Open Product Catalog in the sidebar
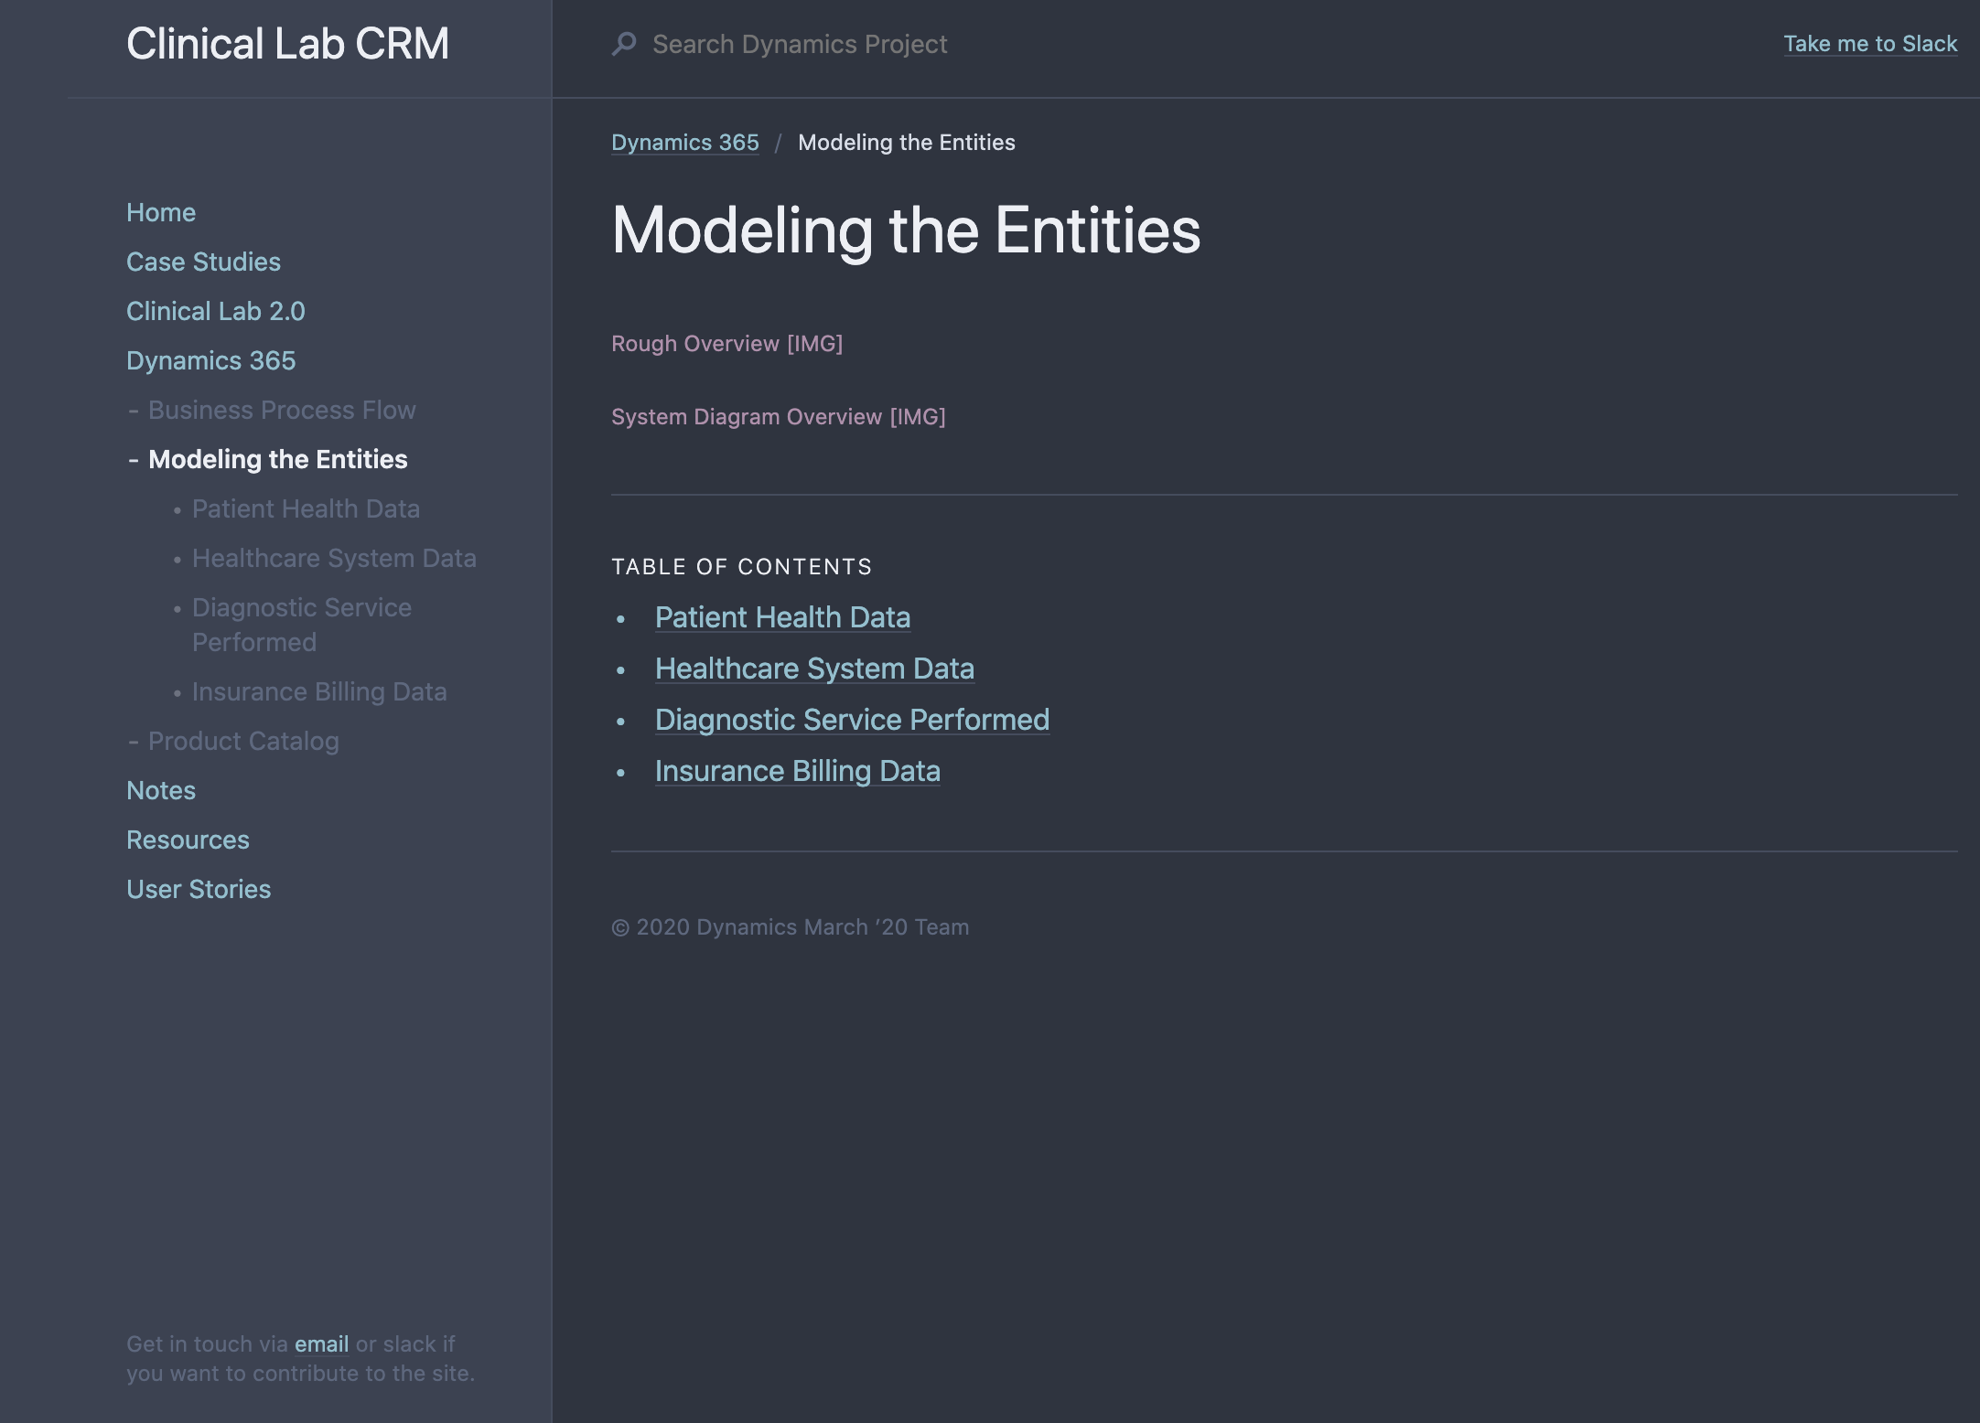The width and height of the screenshot is (1980, 1423). point(243,741)
